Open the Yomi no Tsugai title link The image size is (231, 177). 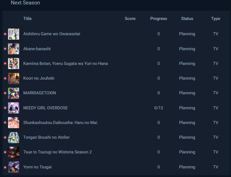point(37,167)
